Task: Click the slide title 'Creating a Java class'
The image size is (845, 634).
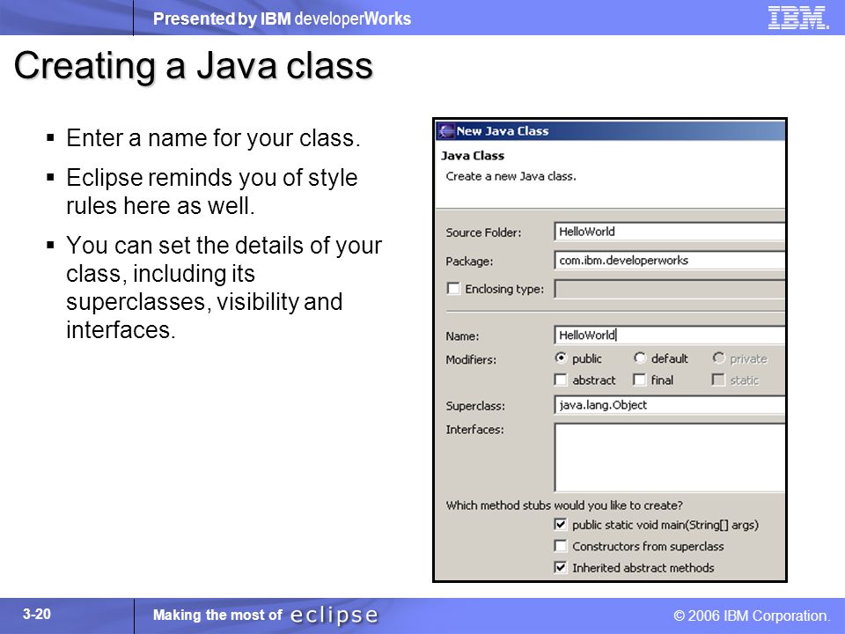Action: 194,66
